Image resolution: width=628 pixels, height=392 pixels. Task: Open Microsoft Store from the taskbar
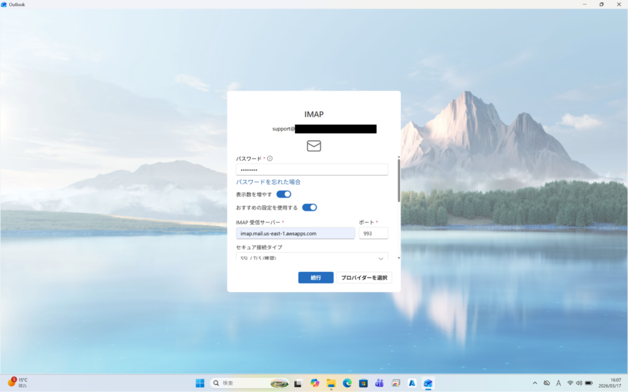coord(363,383)
